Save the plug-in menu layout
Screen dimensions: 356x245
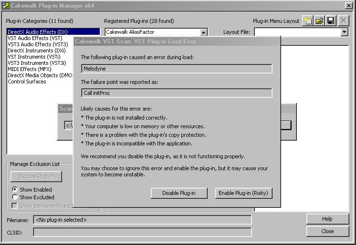[331, 20]
